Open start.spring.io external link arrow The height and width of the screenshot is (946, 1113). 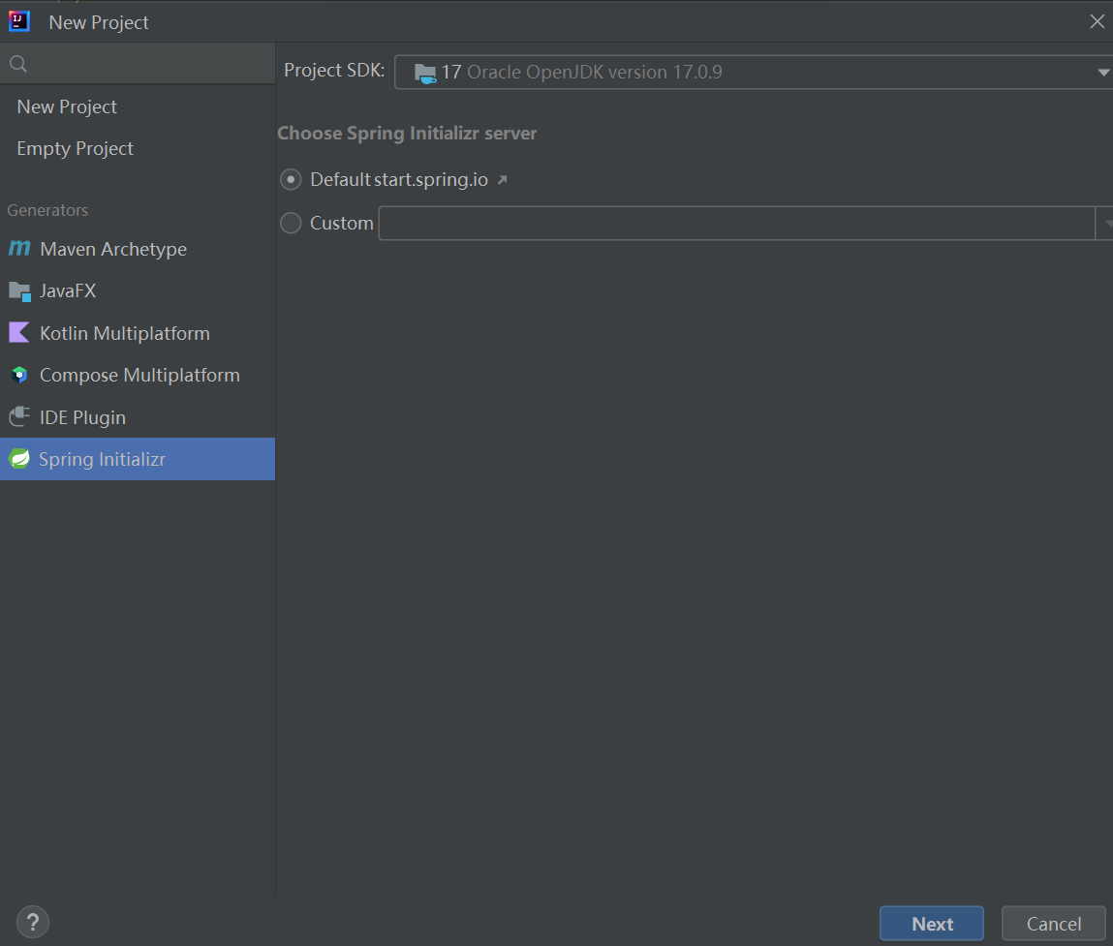(502, 180)
